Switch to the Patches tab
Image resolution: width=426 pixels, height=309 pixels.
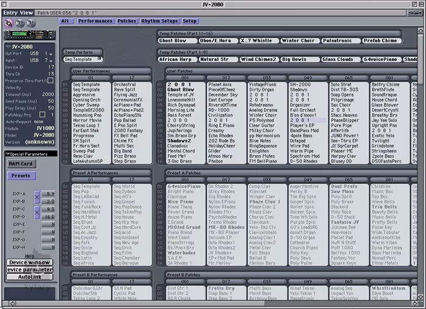coord(126,21)
